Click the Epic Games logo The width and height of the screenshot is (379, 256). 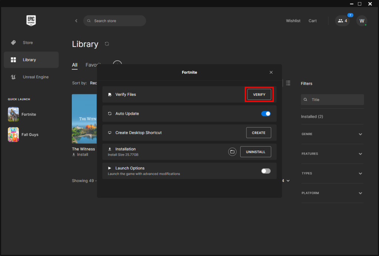pos(31,20)
